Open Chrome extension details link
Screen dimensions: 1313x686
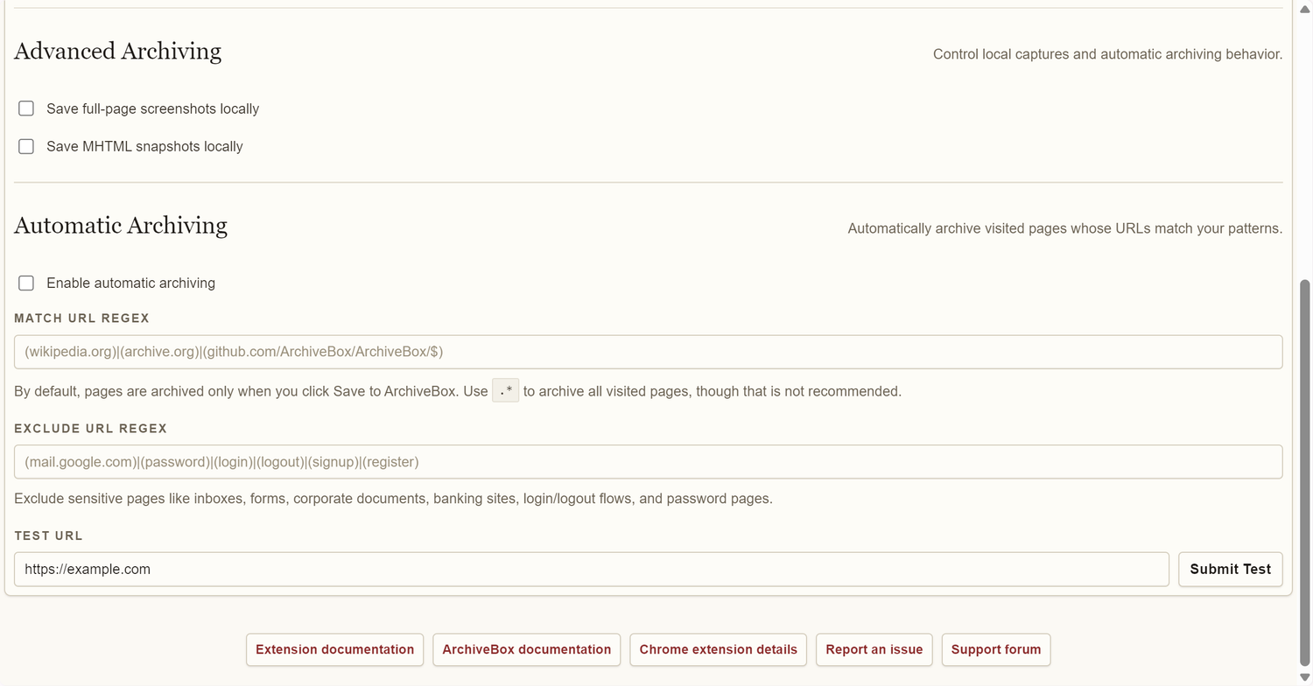point(718,649)
